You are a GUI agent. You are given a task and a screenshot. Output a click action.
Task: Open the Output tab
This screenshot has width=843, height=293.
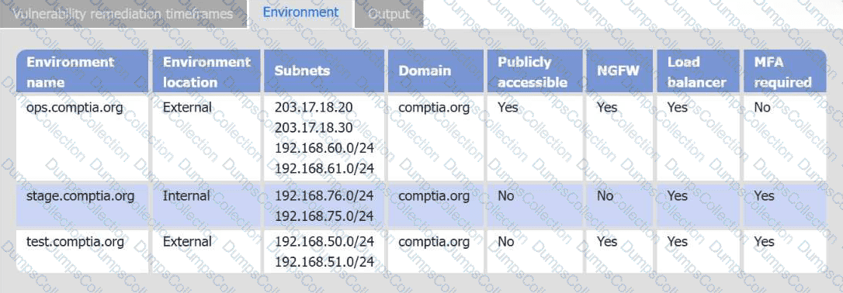click(389, 14)
